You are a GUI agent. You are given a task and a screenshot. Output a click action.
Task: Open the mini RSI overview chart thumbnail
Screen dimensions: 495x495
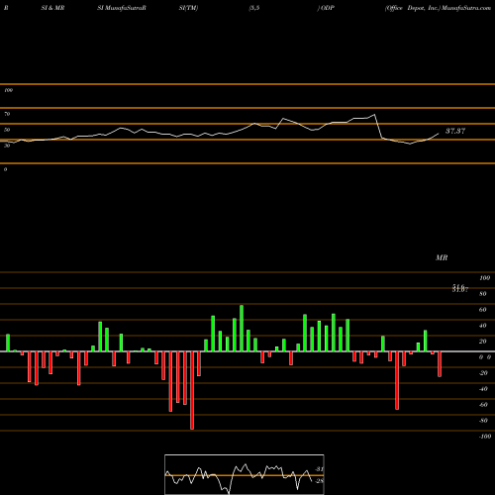(245, 474)
